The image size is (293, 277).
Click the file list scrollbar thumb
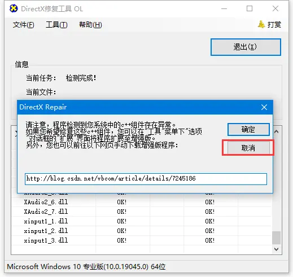tap(276, 238)
